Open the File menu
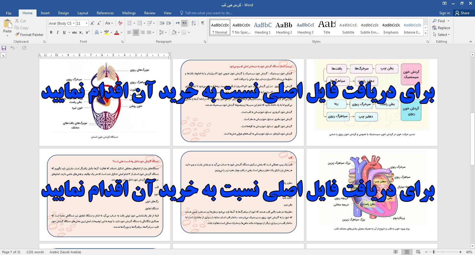 [9, 13]
